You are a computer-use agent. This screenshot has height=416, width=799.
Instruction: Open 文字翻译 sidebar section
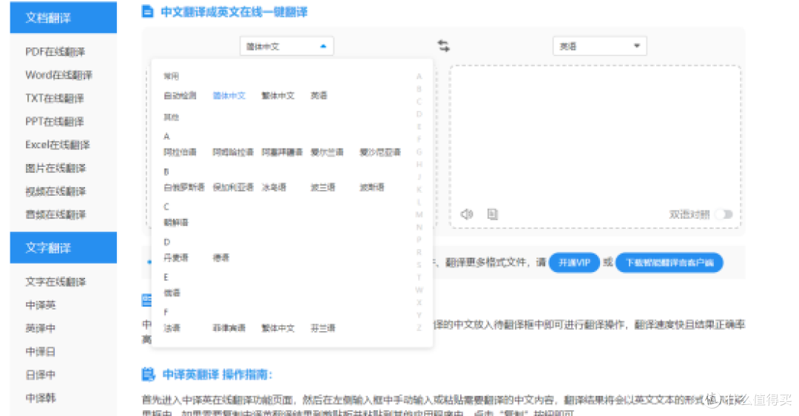coord(63,248)
